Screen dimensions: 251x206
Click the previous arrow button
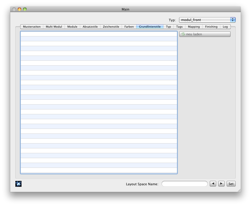[x=213, y=184]
